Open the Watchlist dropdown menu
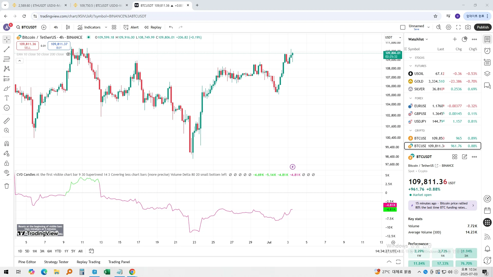Screen dimensions: 493x277 418,39
